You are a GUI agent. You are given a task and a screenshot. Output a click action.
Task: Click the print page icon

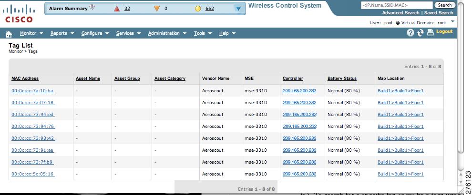point(431,33)
